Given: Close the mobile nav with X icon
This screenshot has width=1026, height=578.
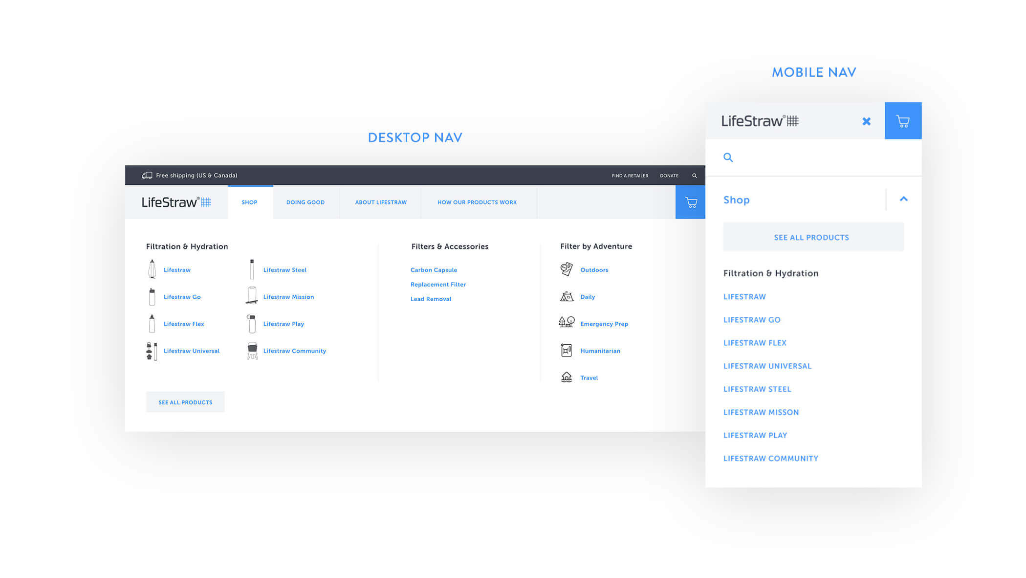Looking at the screenshot, I should pyautogui.click(x=866, y=121).
